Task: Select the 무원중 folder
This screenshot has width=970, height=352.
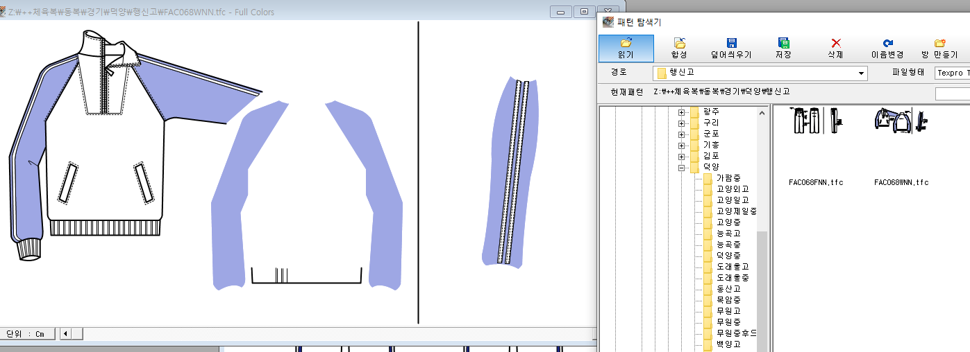Action: [x=728, y=322]
